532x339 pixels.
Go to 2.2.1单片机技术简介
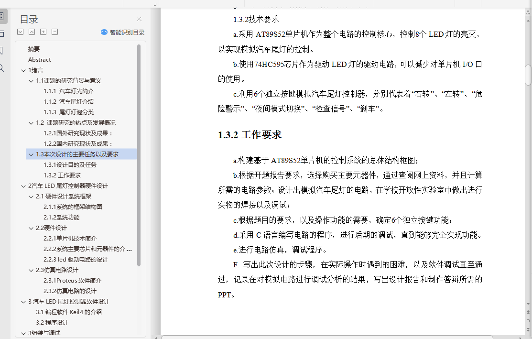coord(70,238)
